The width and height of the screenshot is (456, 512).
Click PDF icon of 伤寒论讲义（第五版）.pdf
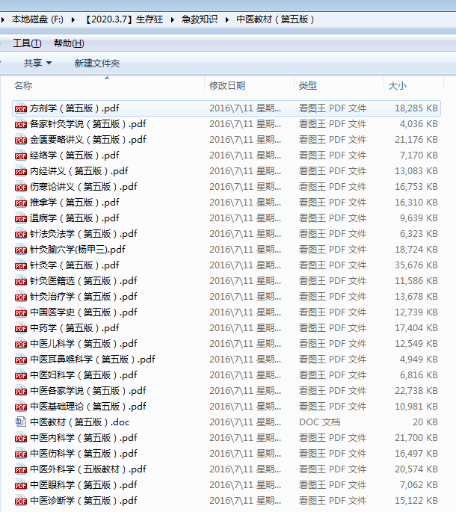[x=21, y=186]
